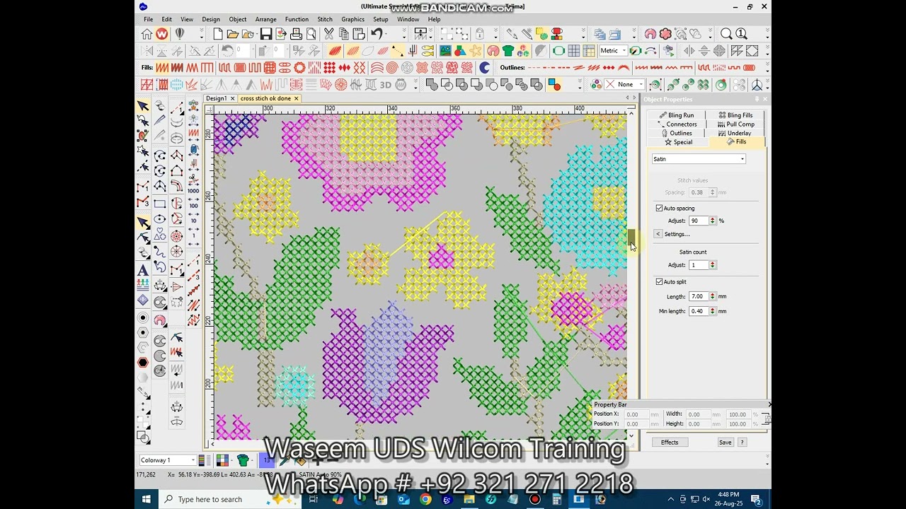Click the Undo arrow icon
The height and width of the screenshot is (509, 906).
click(x=377, y=34)
